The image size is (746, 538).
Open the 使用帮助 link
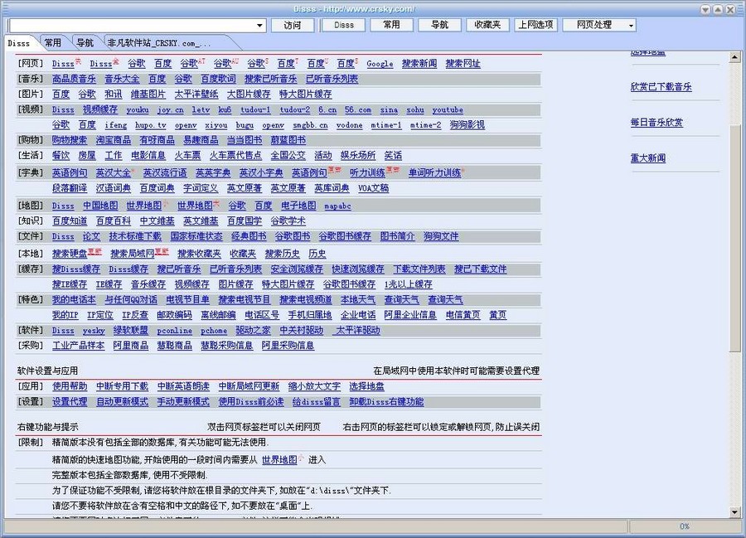pyautogui.click(x=70, y=387)
